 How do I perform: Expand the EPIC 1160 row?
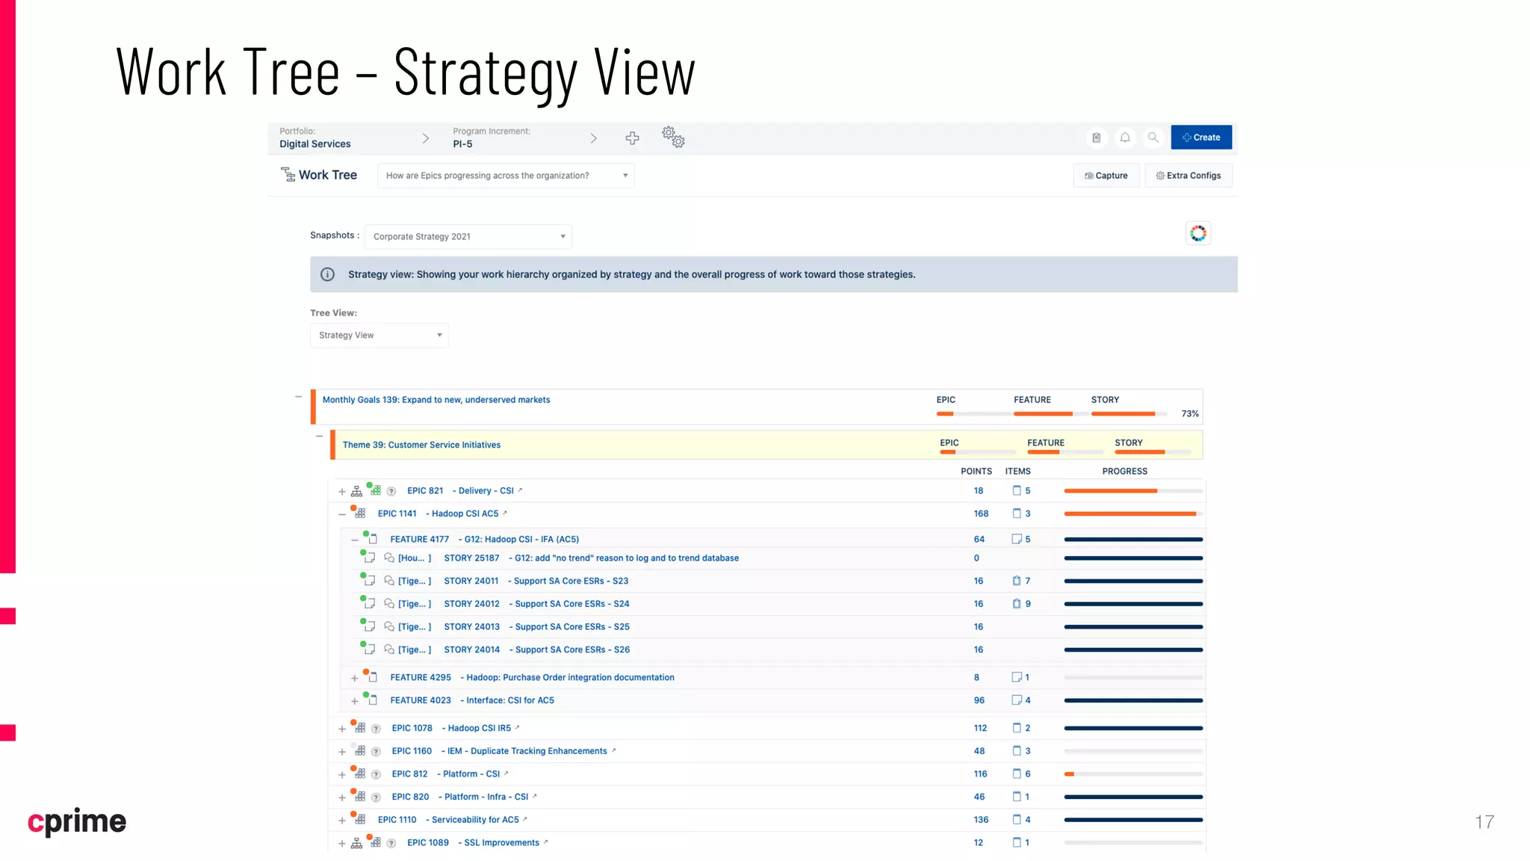point(341,752)
